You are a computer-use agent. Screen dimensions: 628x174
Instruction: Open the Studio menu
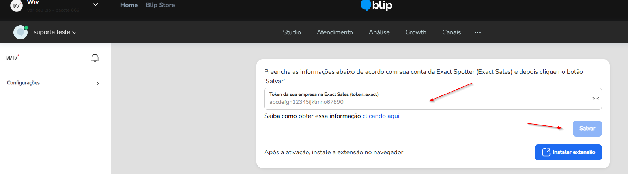292,32
